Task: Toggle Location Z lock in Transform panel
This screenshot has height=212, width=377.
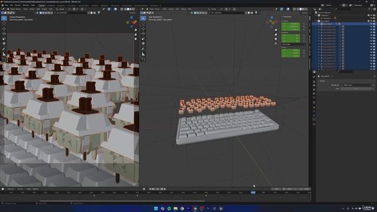Action: click(x=304, y=29)
